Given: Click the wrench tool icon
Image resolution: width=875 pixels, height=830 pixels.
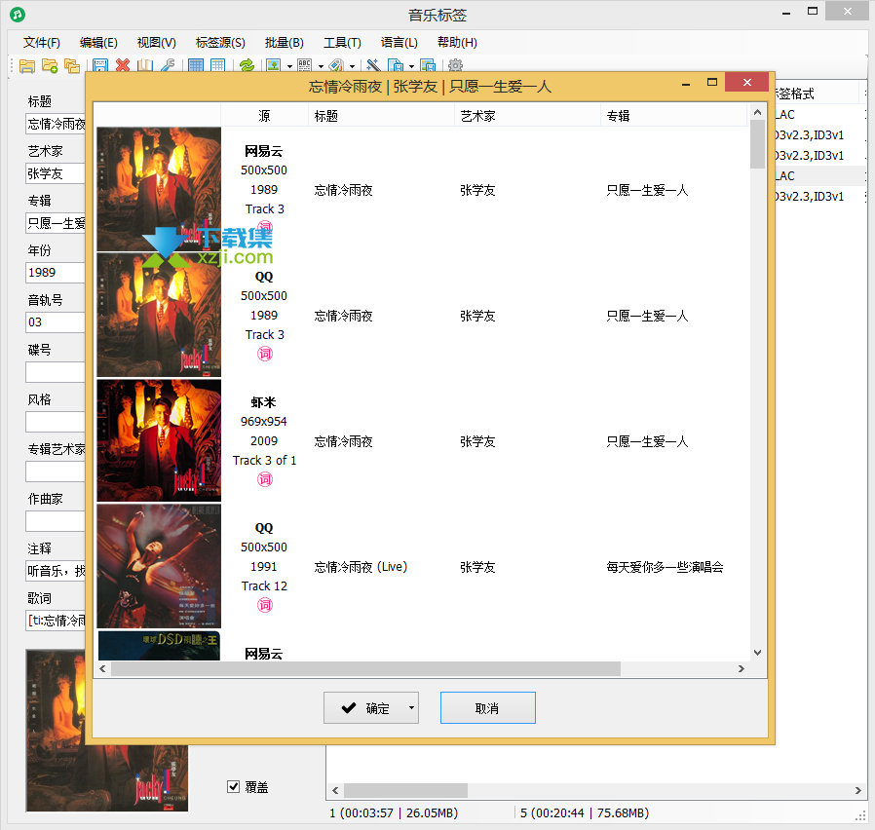Looking at the screenshot, I should (168, 66).
